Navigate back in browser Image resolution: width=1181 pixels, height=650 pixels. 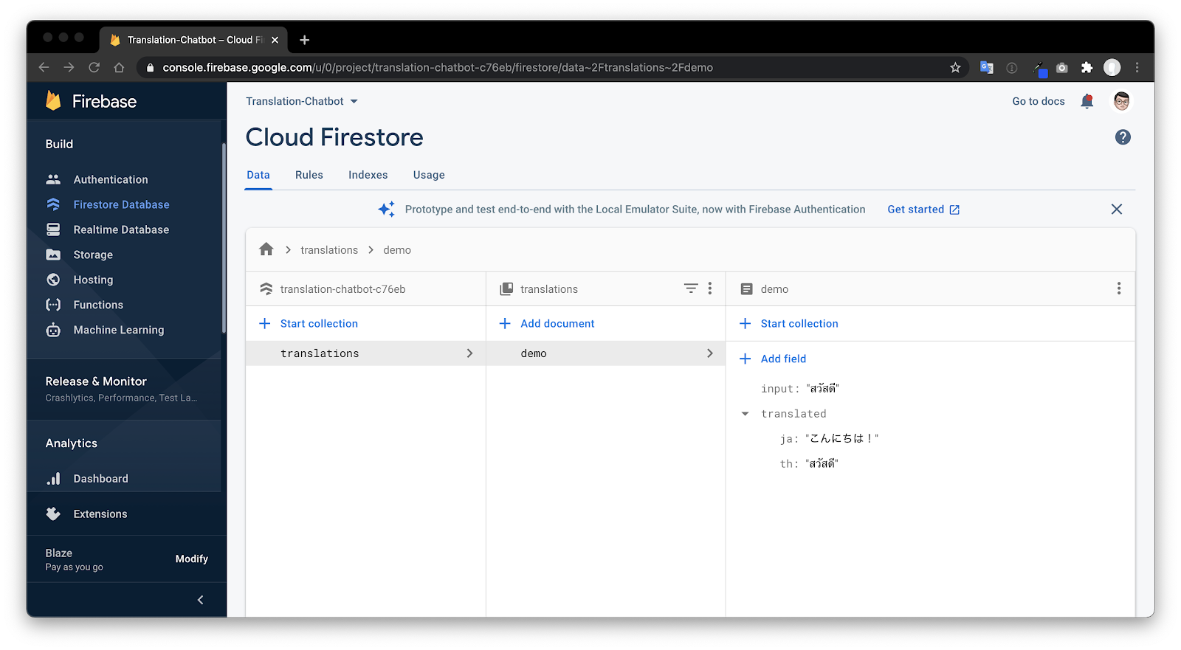44,67
